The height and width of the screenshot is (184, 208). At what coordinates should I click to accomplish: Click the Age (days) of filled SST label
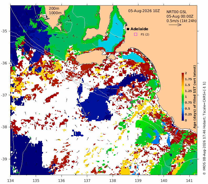[194, 97]
